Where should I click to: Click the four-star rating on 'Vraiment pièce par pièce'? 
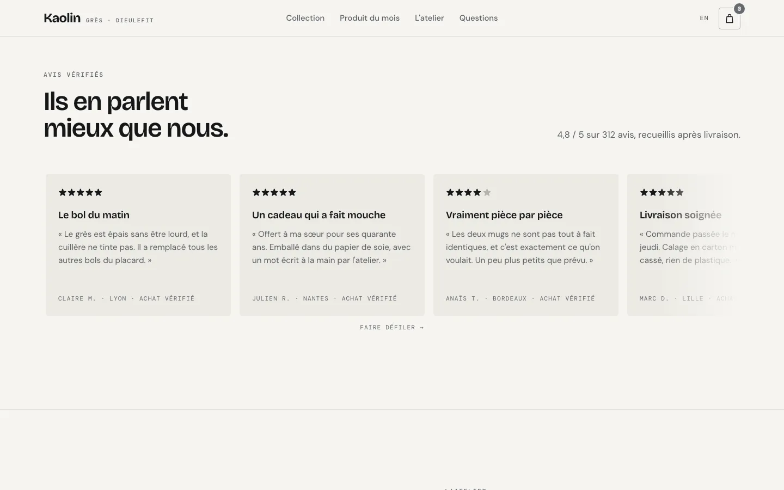(468, 192)
